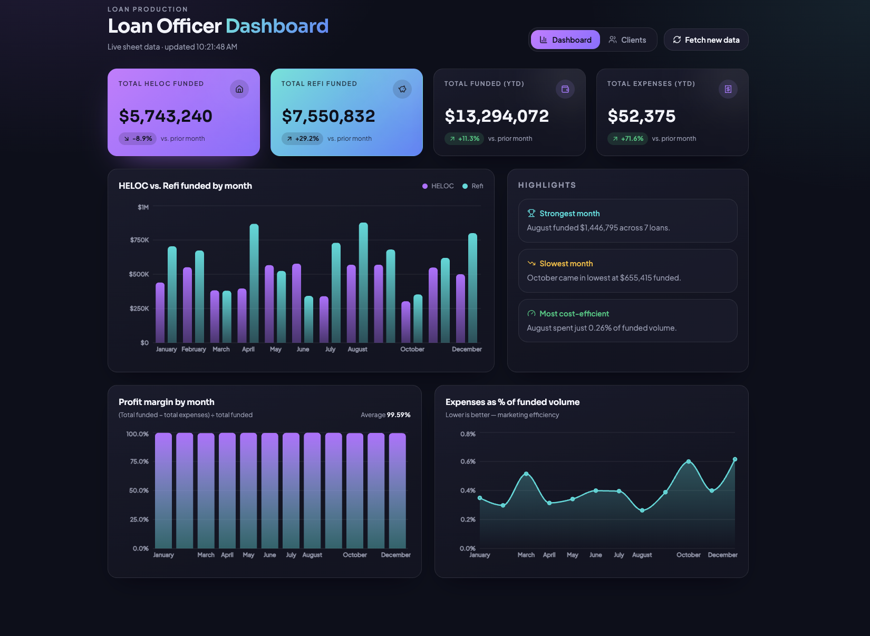Click the January bar in Profit margin chart
The width and height of the screenshot is (870, 636).
tap(163, 490)
